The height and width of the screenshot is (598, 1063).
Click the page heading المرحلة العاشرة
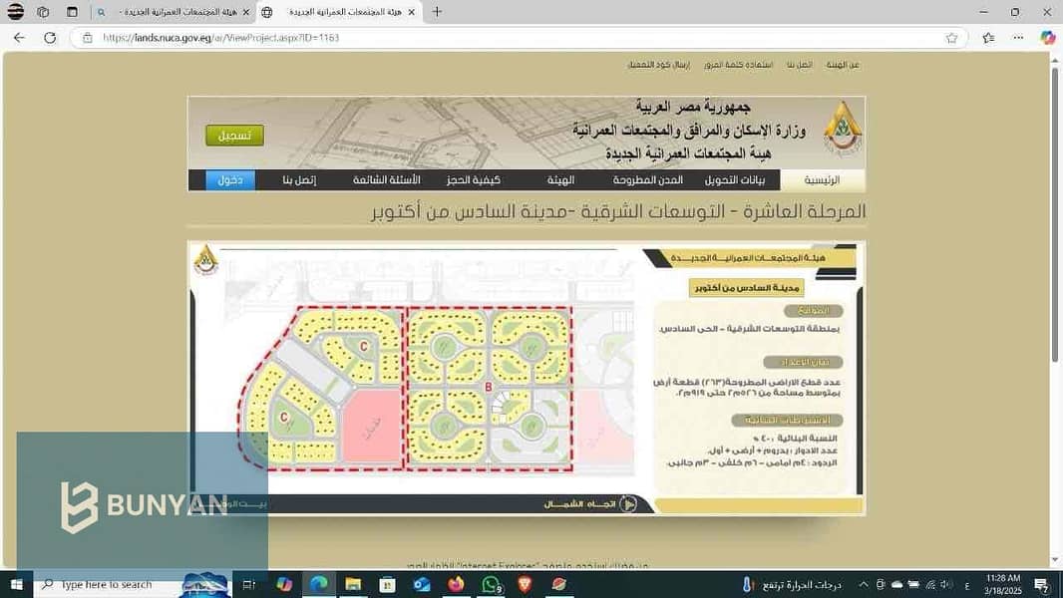click(x=618, y=211)
